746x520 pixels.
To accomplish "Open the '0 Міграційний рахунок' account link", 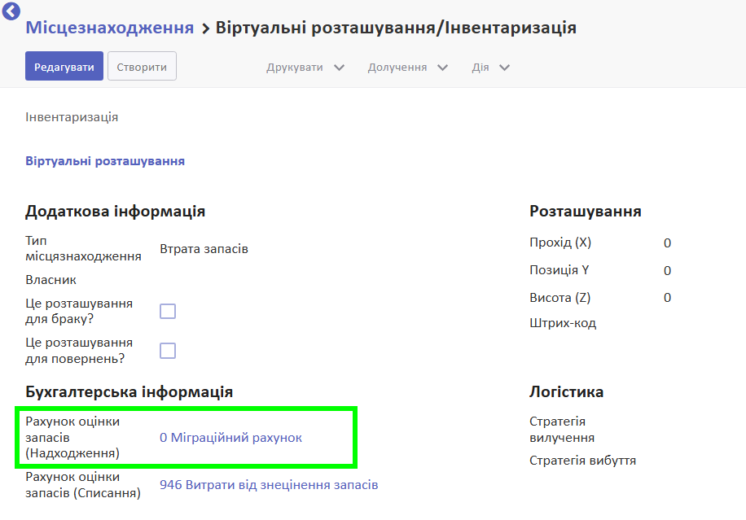I will click(230, 438).
